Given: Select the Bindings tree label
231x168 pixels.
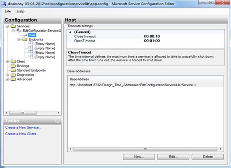Looking at the screenshot, I should tap(23, 66).
